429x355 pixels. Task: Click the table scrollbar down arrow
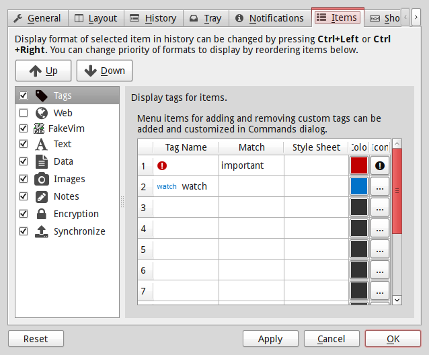[x=397, y=299]
